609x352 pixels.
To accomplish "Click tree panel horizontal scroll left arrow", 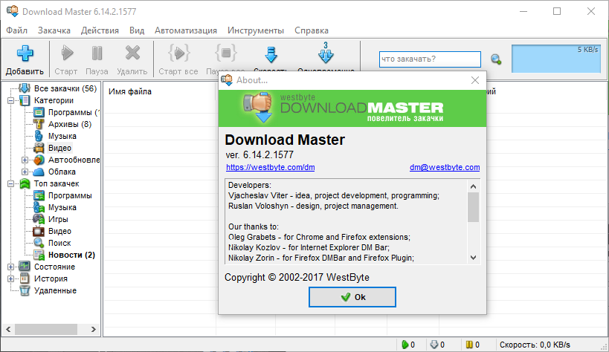I will coord(8,330).
